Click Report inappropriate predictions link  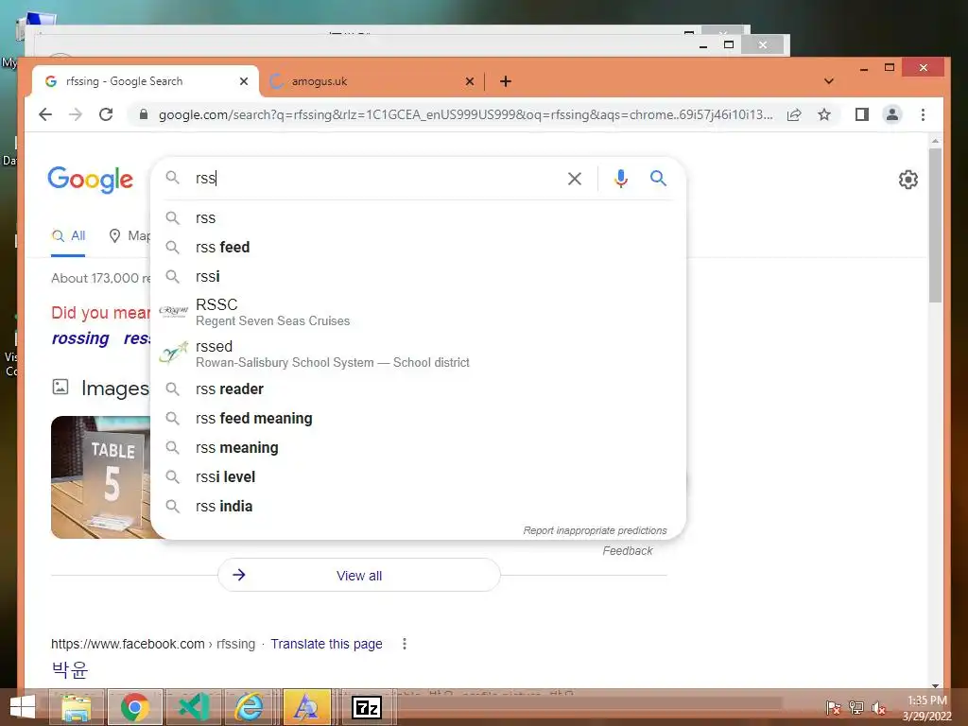point(595,530)
